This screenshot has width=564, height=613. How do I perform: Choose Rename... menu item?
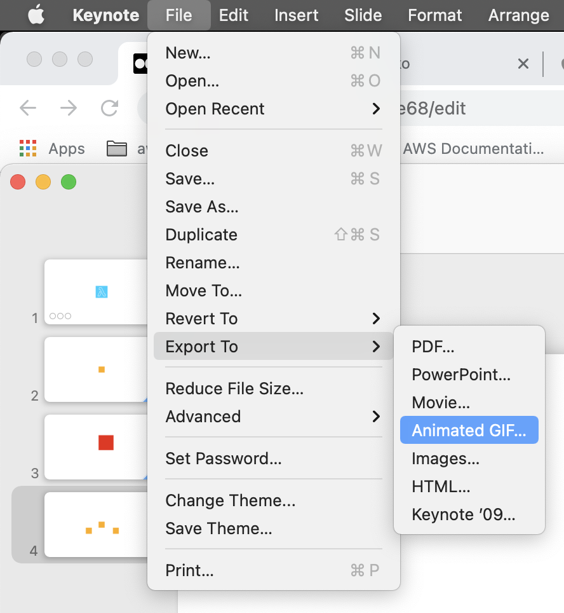pos(273,263)
